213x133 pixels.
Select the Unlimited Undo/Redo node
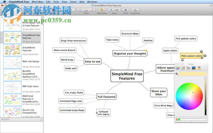click(72, 110)
